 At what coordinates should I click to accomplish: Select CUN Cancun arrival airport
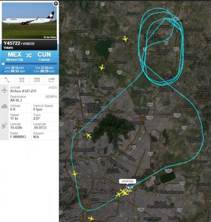click(x=44, y=56)
